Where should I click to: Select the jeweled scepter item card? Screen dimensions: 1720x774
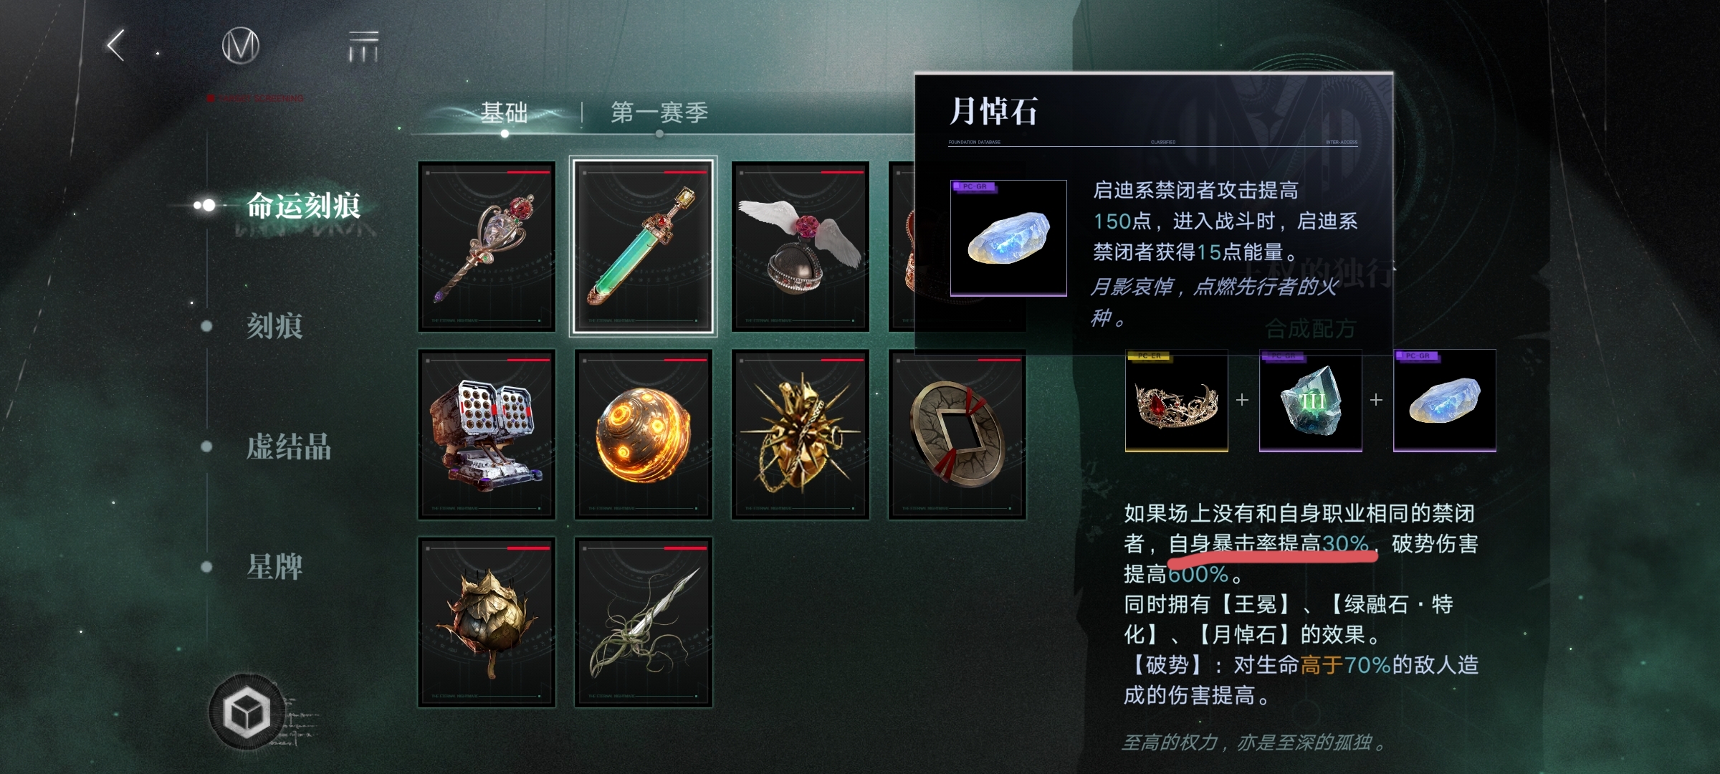[x=487, y=247]
